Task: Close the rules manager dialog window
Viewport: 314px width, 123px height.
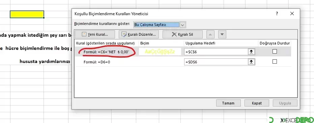Action: pyautogui.click(x=292, y=13)
